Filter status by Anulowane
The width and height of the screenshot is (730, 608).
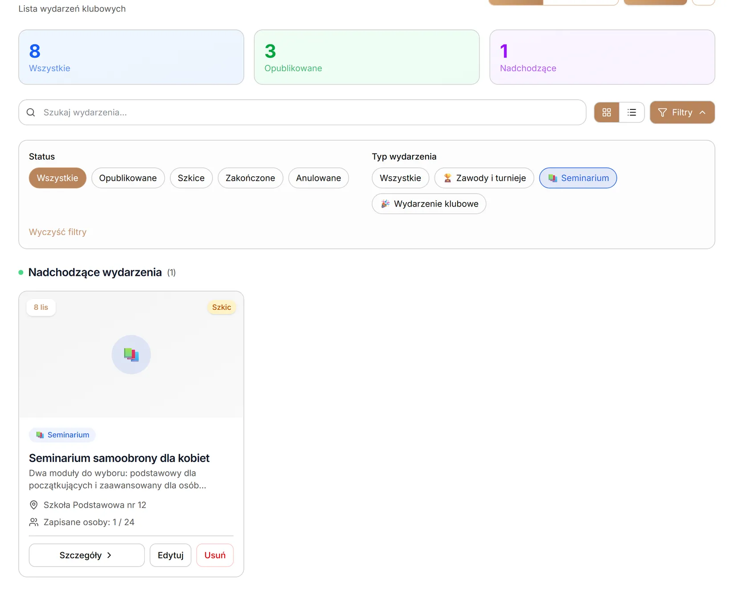319,178
